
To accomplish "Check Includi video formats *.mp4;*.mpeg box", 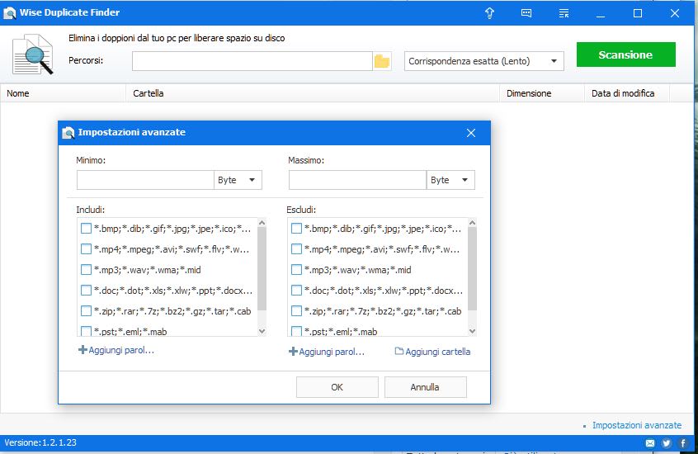I will (86, 249).
